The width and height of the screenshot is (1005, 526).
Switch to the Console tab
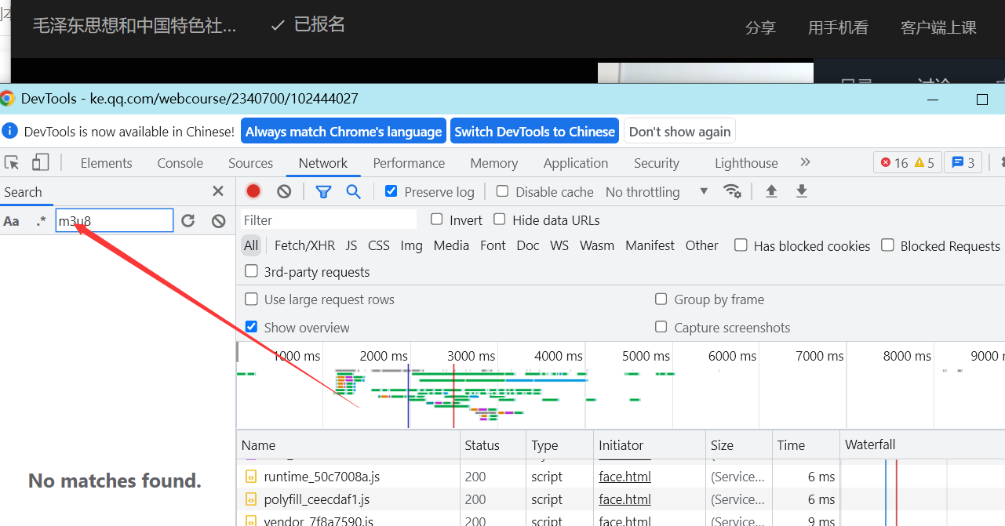coord(180,163)
